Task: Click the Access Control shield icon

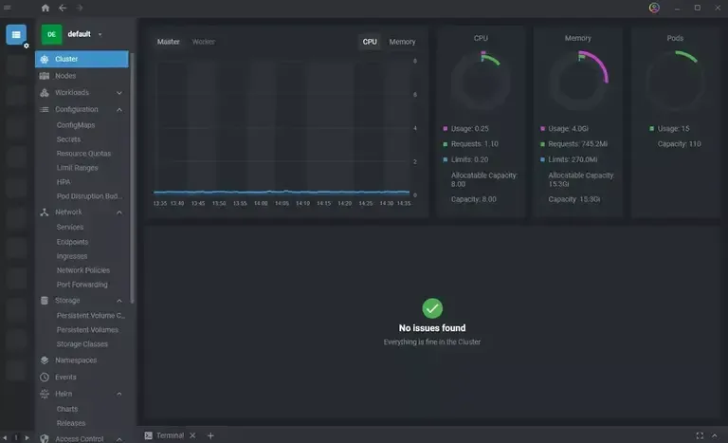Action: click(45, 438)
